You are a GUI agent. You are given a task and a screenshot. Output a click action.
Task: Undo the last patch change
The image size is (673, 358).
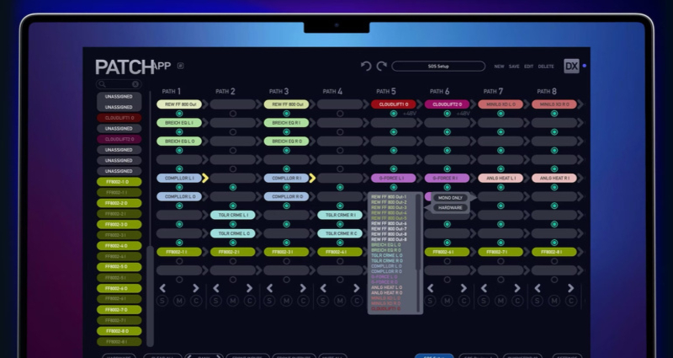[x=366, y=67]
